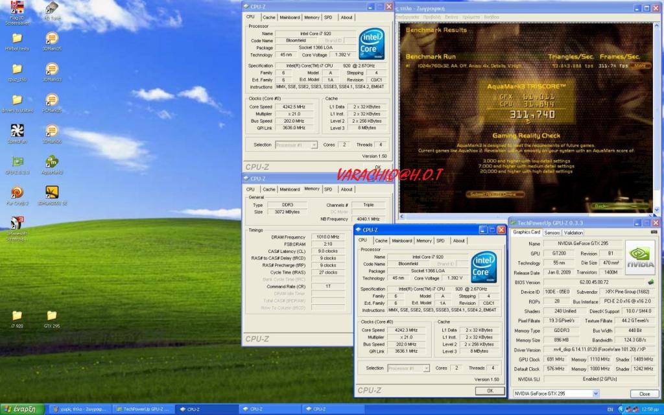Click the Close button in GPU-Z
This screenshot has width=664, height=415.
[x=645, y=394]
